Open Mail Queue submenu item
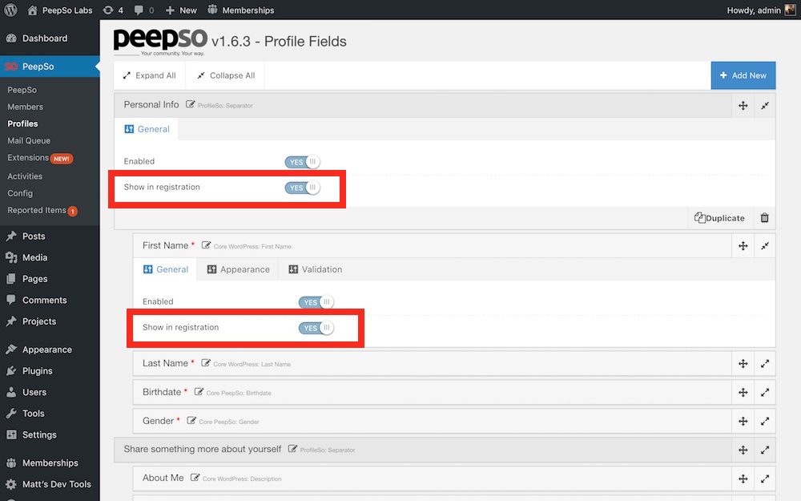 tap(29, 140)
